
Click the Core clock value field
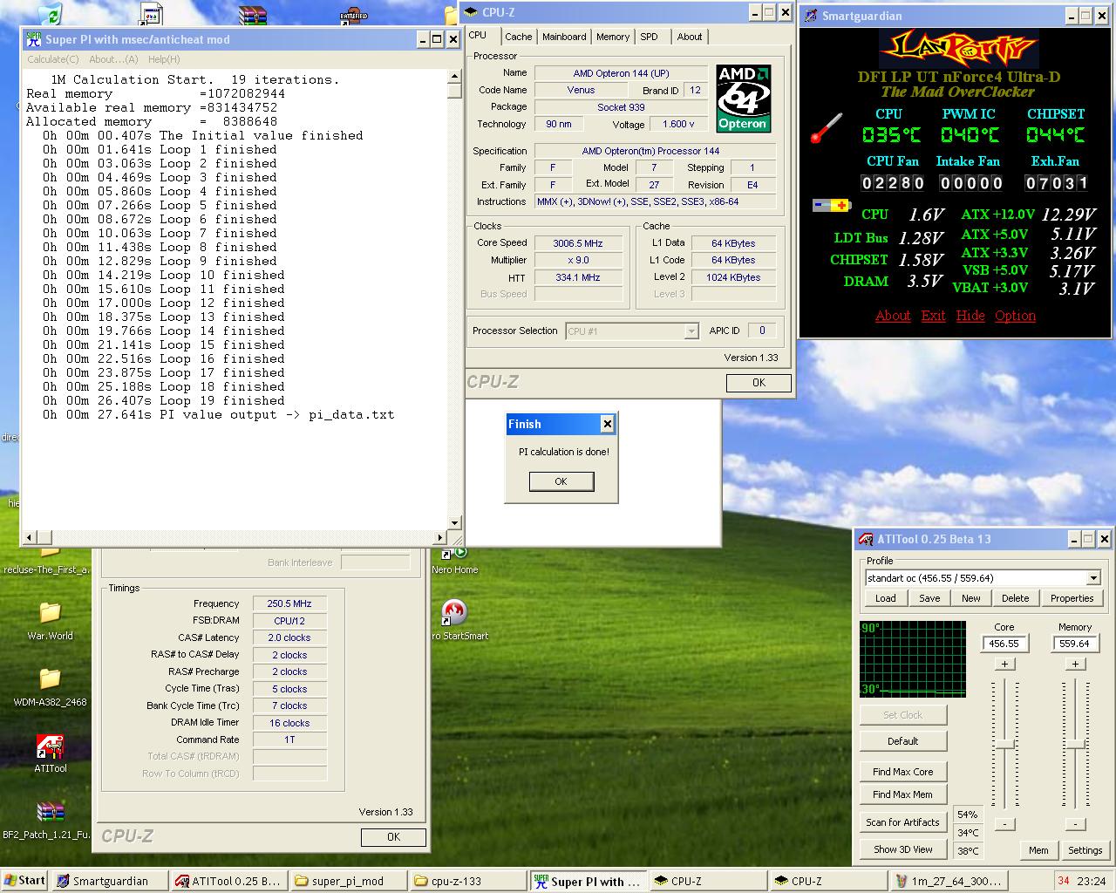coord(1004,644)
